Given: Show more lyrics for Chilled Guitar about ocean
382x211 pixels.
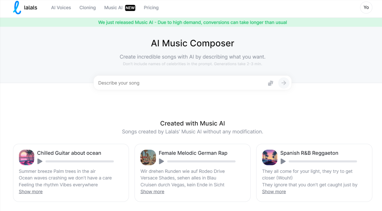Looking at the screenshot, I should pyautogui.click(x=31, y=191).
